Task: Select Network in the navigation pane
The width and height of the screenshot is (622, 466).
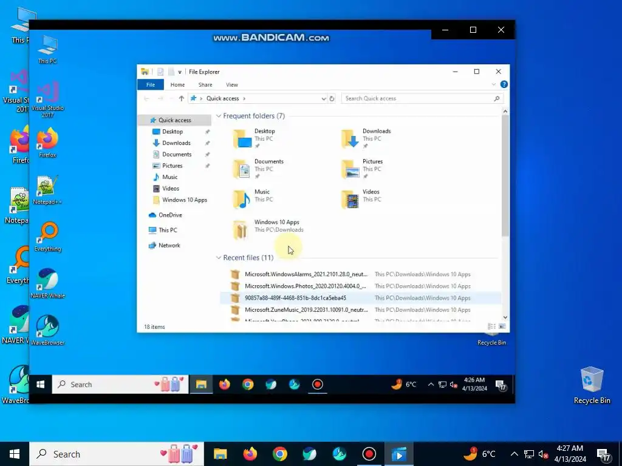Action: click(x=169, y=245)
